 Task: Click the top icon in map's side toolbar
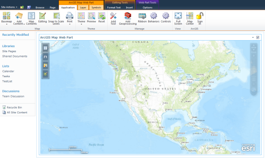pos(45,48)
